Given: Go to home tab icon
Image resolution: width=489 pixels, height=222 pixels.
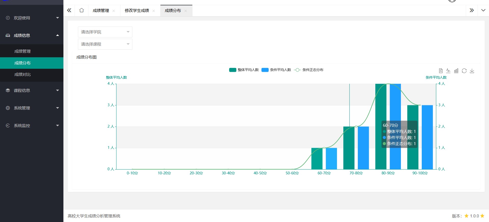Looking at the screenshot, I should [x=81, y=10].
